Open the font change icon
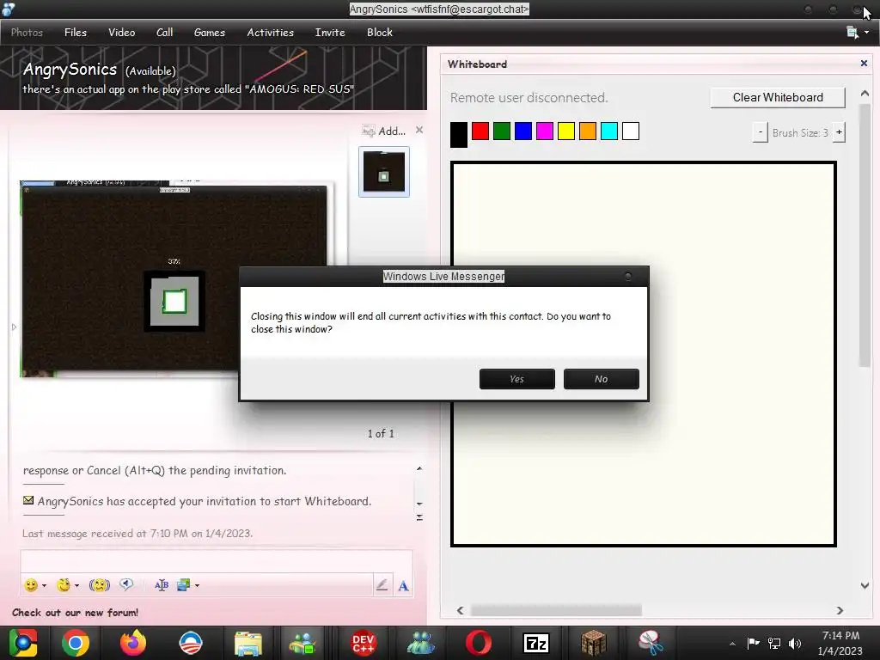880x660 pixels. (162, 585)
